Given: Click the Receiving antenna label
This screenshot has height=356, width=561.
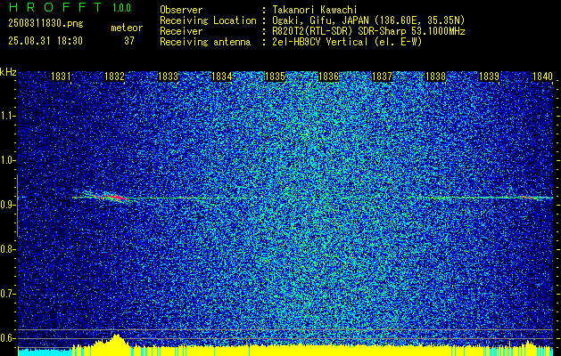Looking at the screenshot, I should tap(205, 42).
